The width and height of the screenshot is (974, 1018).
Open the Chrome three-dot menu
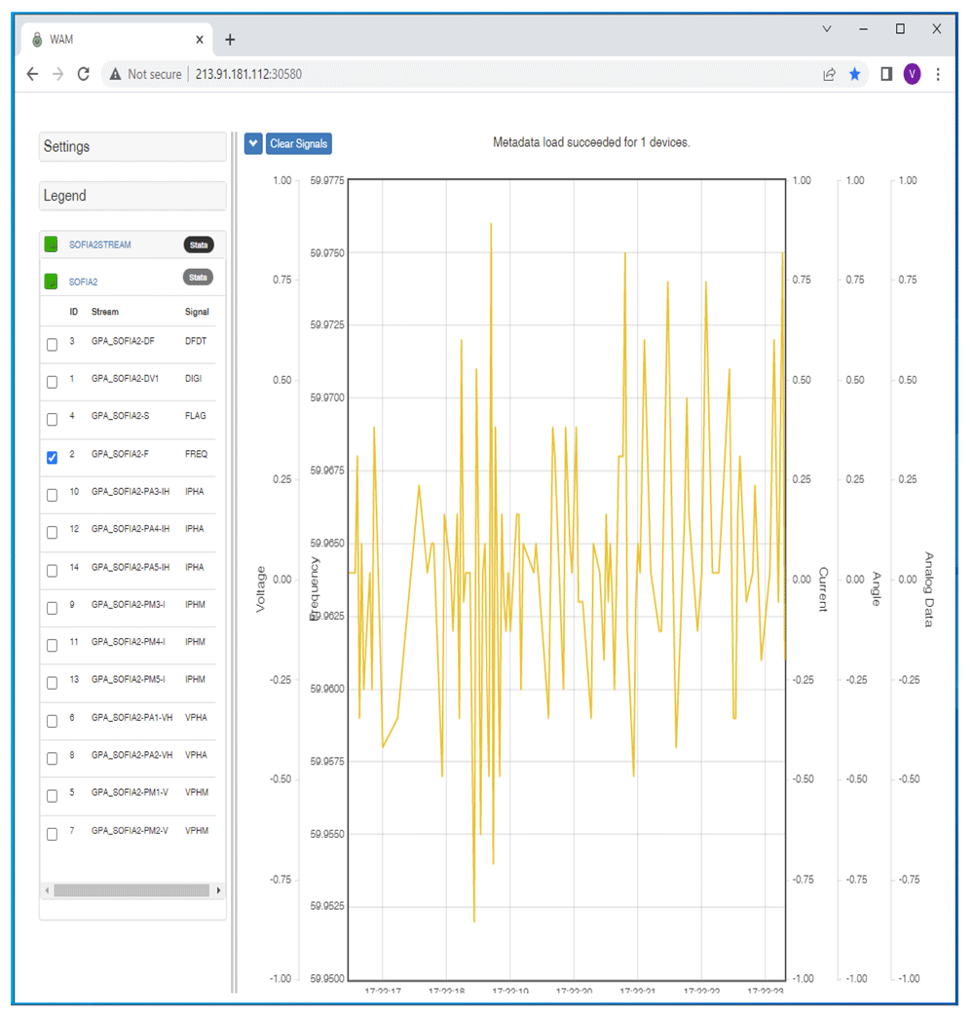938,74
